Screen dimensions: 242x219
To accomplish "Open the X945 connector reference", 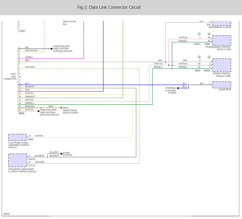I will pyautogui.click(x=31, y=139).
